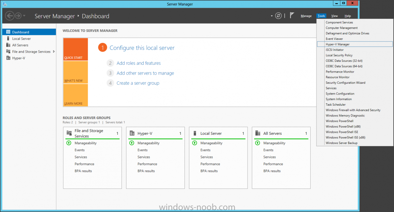394x212 pixels.
Task: Open the navigation history dropdown arrow
Action: 24,16
